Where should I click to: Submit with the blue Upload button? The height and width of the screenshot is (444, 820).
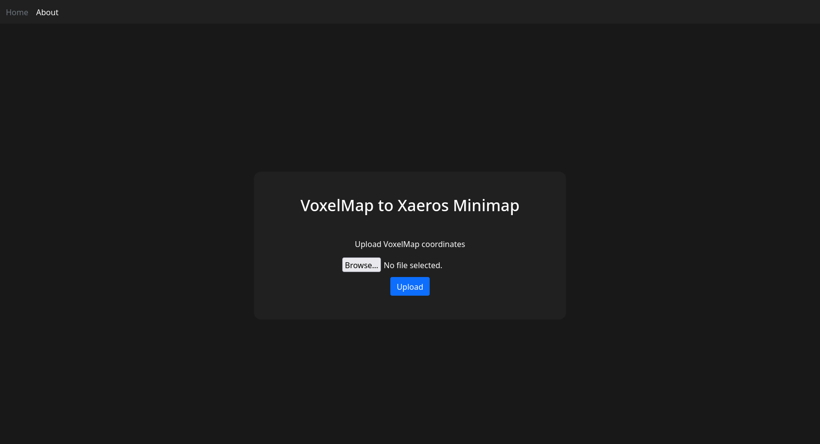(x=410, y=286)
